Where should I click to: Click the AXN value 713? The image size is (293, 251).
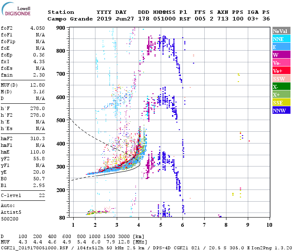(223, 19)
